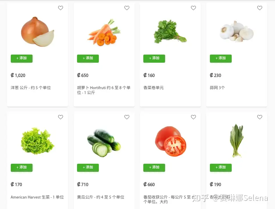
Task: Add the cilantro bunch to favorites via heart
Action: coord(193,8)
